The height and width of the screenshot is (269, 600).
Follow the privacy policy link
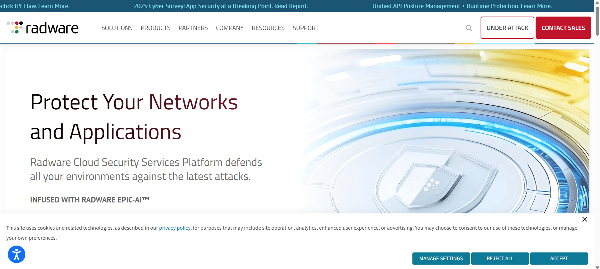tap(174, 228)
